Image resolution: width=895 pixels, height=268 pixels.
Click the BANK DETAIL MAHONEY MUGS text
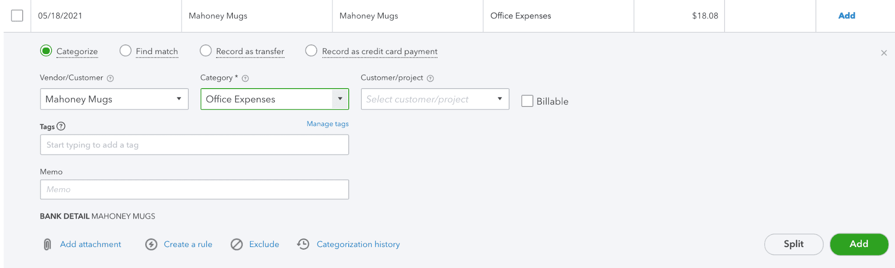tap(97, 216)
